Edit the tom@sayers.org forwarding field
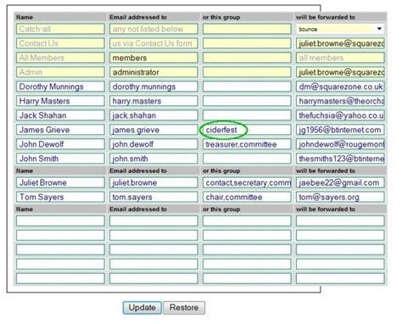Image resolution: width=402 pixels, height=324 pixels. pyautogui.click(x=340, y=197)
